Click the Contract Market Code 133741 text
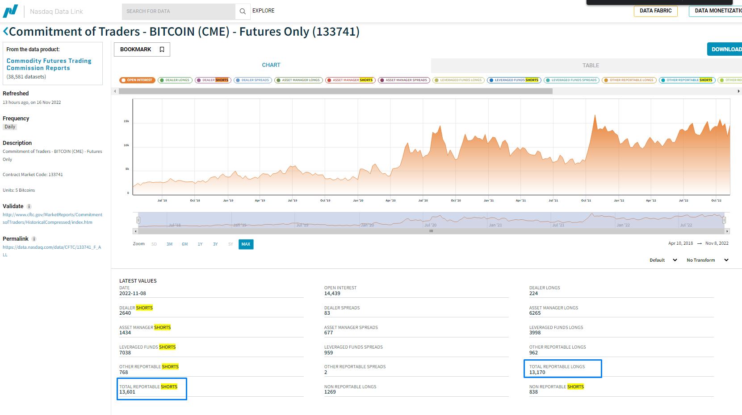This screenshot has height=415, width=742. 33,175
